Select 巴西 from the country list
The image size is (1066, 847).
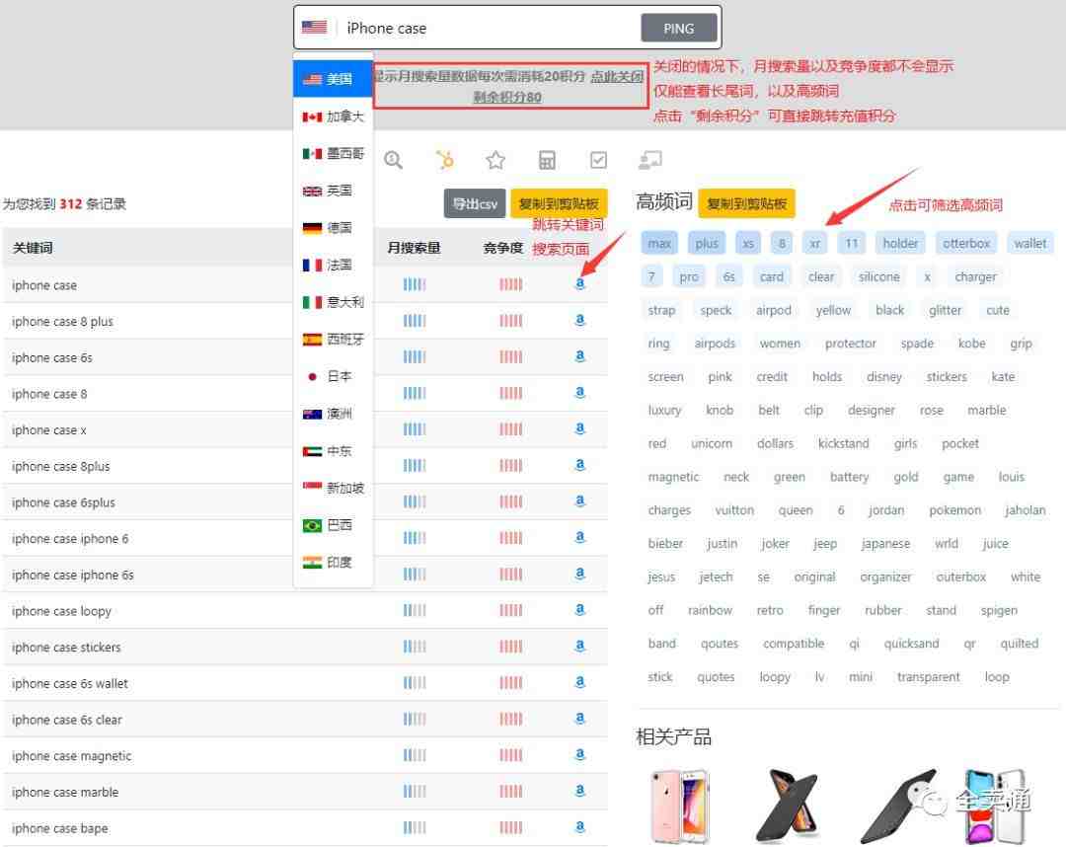(x=334, y=525)
